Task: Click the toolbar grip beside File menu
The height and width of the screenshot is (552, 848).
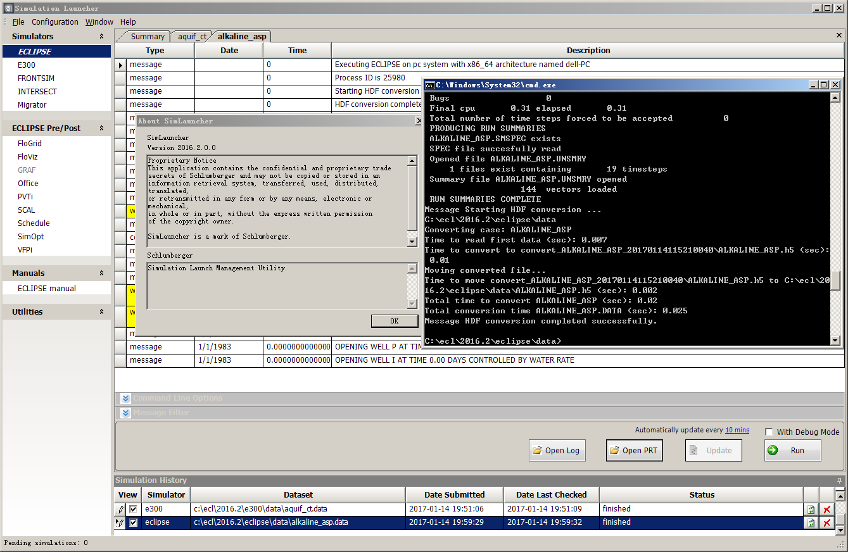Action: click(x=5, y=22)
